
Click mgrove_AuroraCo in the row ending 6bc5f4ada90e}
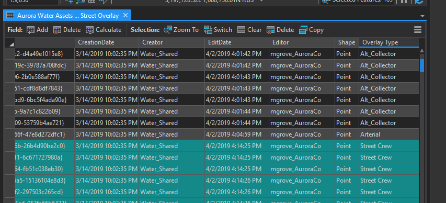pos(302,99)
